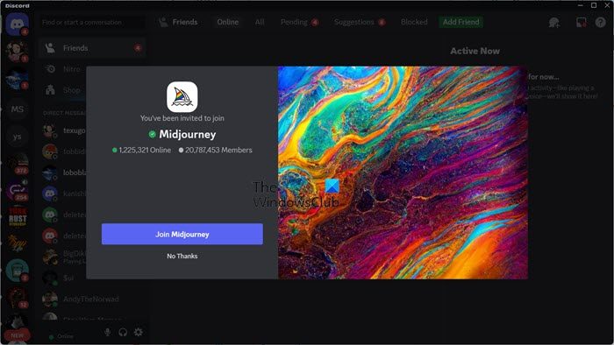The image size is (614, 345).
Task: Open the Rust server icon
Action: pos(18,217)
